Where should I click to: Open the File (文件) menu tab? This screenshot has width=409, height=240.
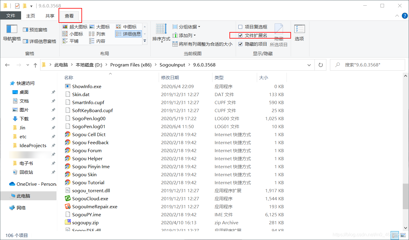(11, 16)
